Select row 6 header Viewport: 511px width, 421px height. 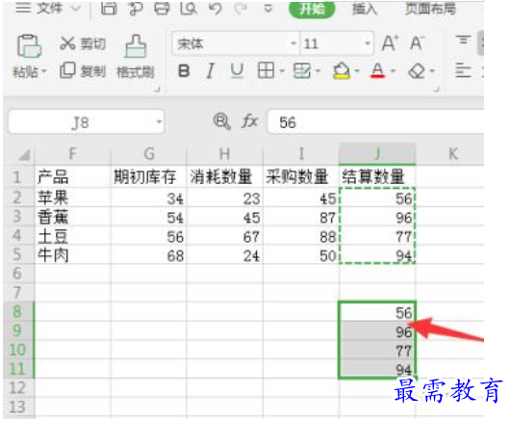[x=17, y=274]
